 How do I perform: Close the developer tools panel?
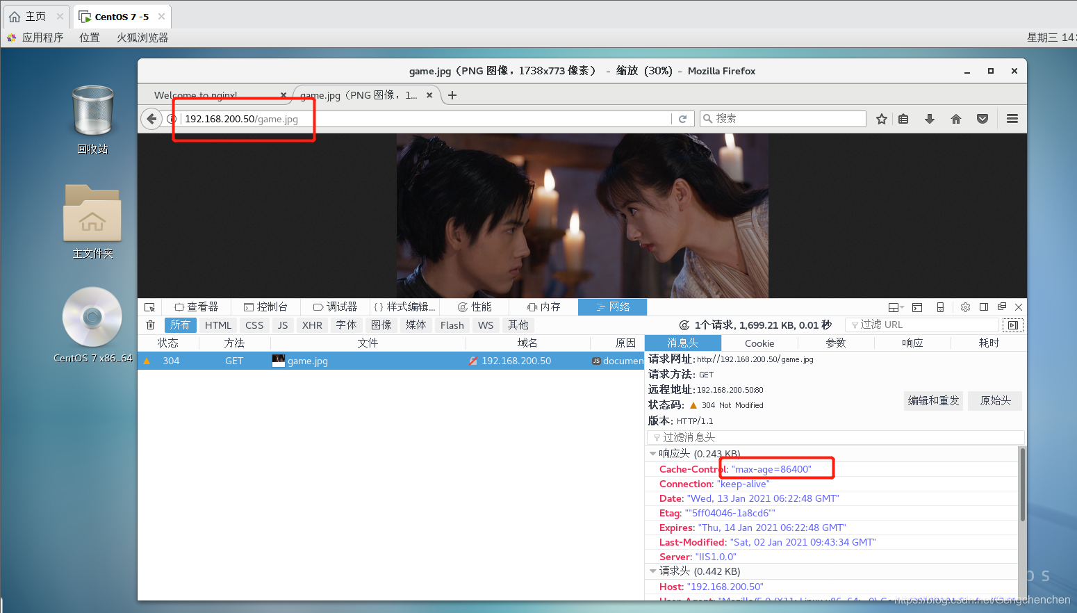coord(1019,307)
